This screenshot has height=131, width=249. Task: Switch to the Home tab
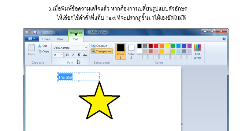46,39
